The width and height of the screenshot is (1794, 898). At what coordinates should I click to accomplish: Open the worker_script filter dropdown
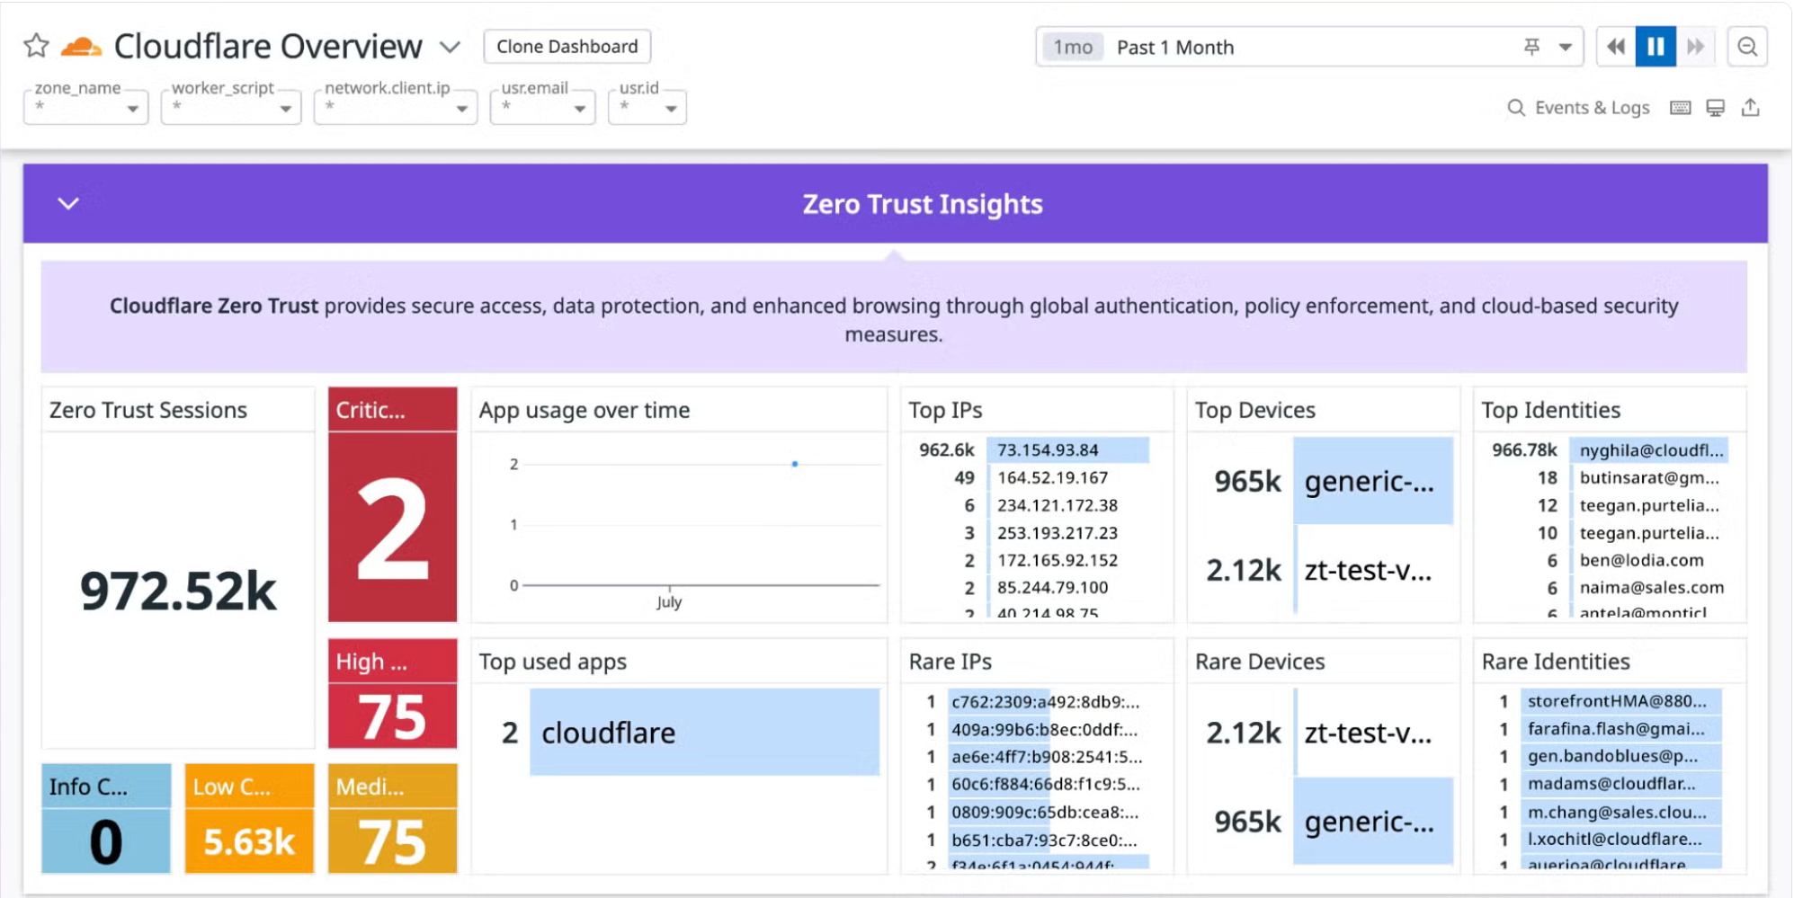coord(230,107)
